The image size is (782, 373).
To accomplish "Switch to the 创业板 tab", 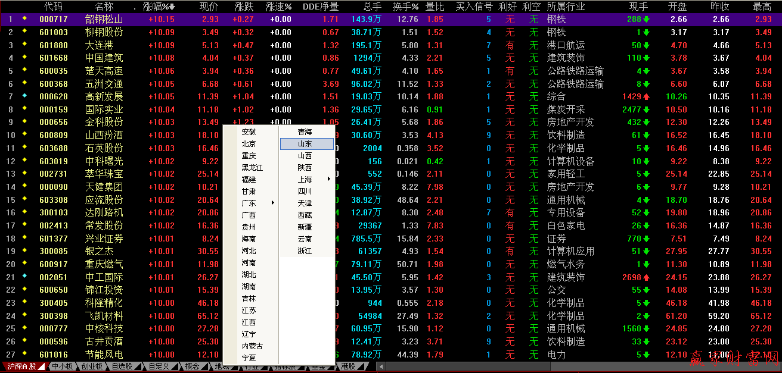I will click(91, 366).
